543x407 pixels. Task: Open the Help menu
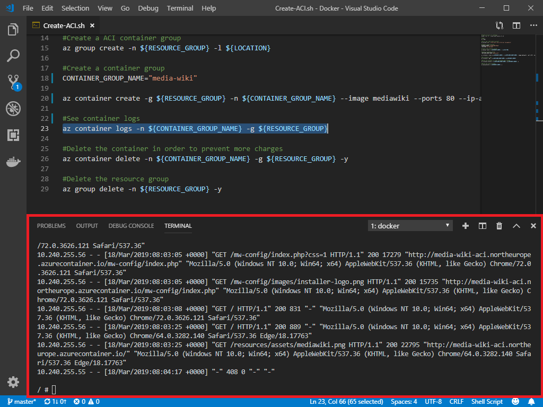pyautogui.click(x=209, y=8)
